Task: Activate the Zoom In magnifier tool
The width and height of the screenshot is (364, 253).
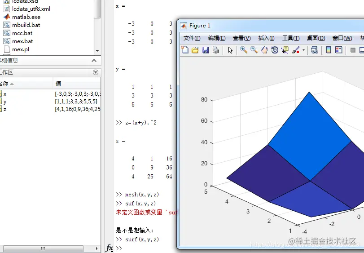Action: pos(244,50)
